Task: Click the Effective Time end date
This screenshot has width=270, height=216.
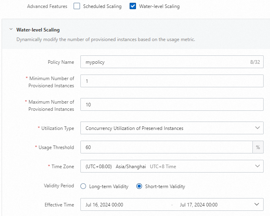Action: [199, 204]
